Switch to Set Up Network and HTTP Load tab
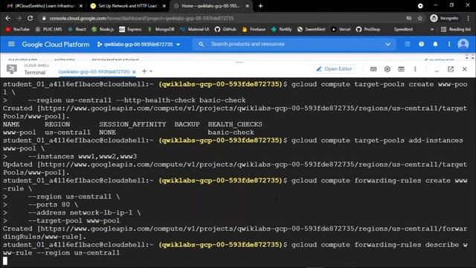 (x=127, y=6)
